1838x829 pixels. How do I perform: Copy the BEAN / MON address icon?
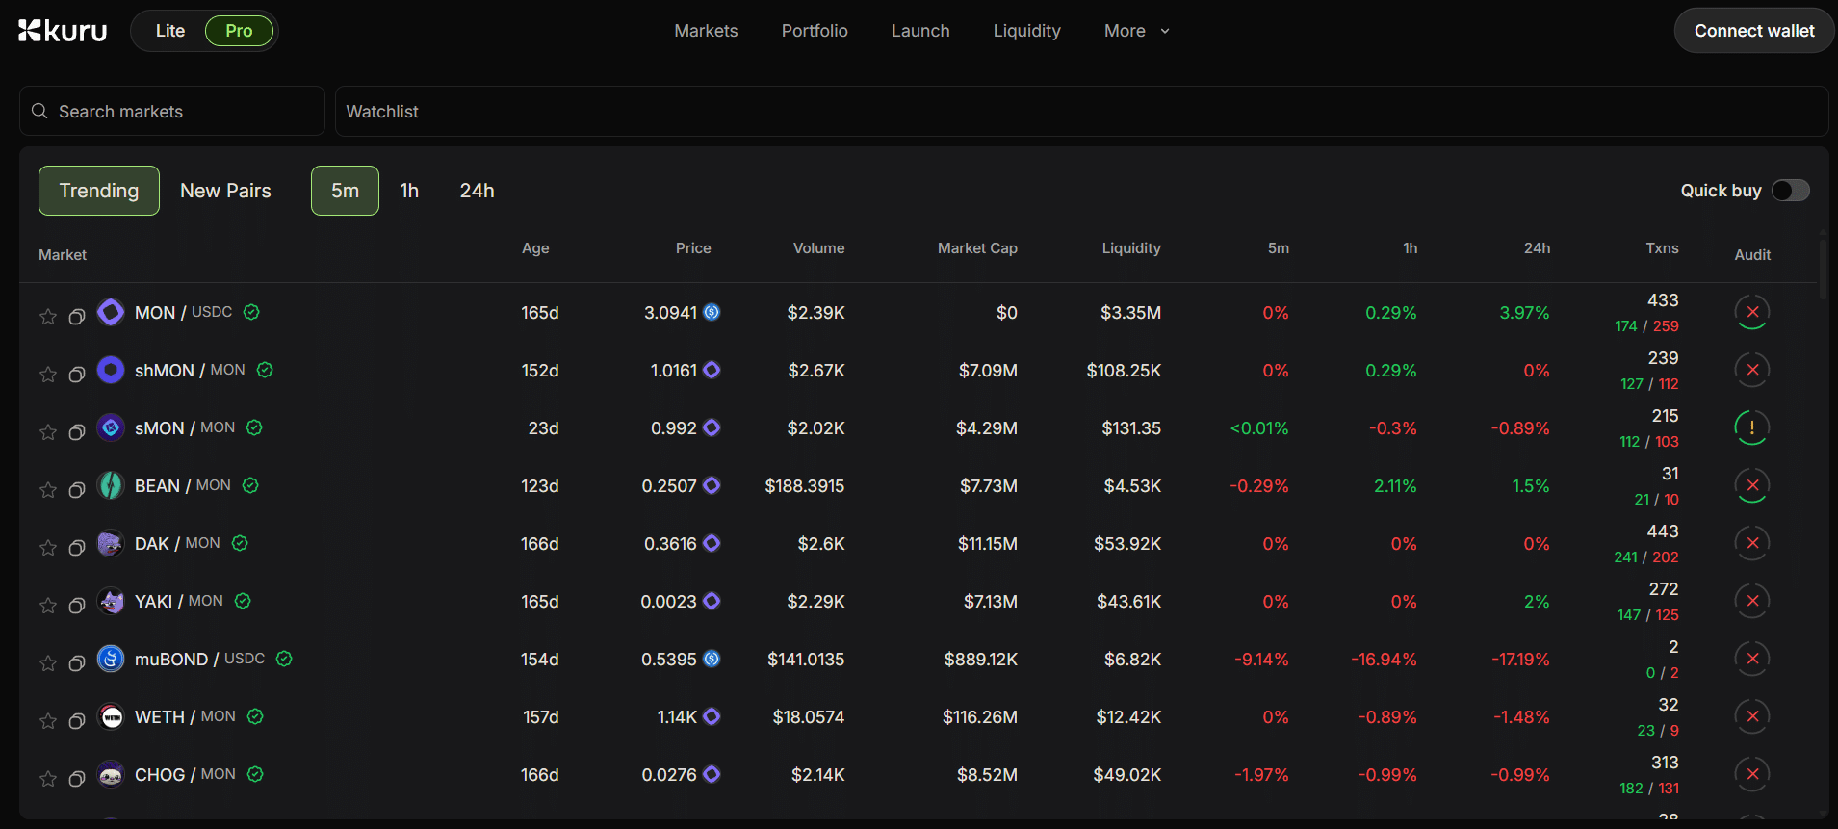click(77, 490)
